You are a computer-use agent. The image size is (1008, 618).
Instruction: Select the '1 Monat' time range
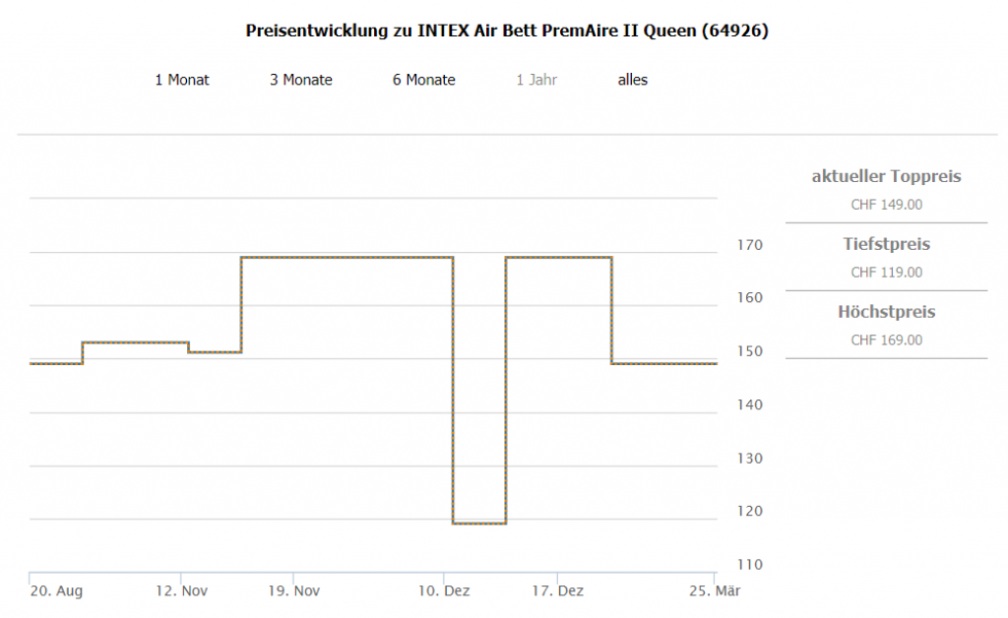pos(182,80)
